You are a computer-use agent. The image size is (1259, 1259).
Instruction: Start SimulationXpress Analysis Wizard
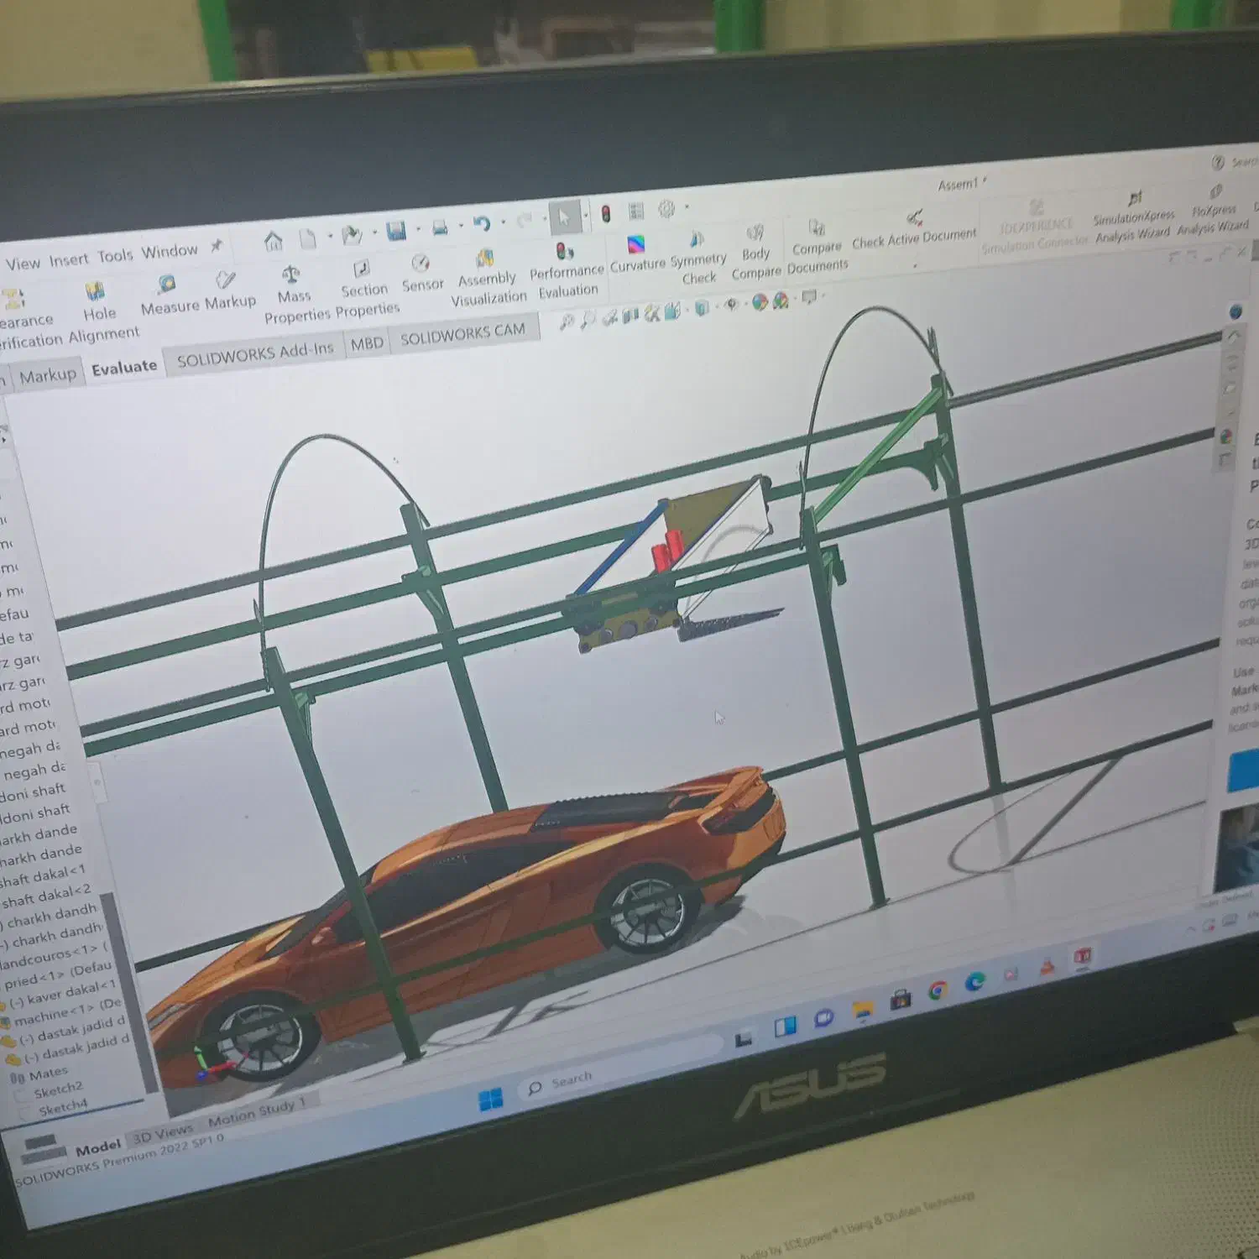[x=1134, y=216]
